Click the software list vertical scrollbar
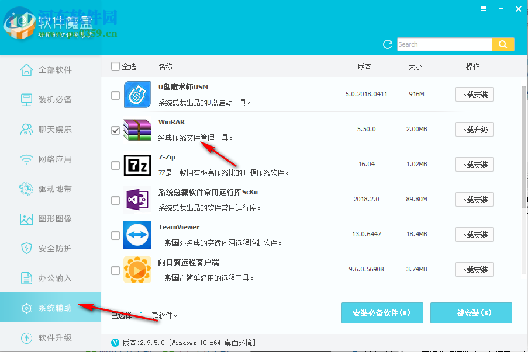528x352 pixels. click(524, 147)
